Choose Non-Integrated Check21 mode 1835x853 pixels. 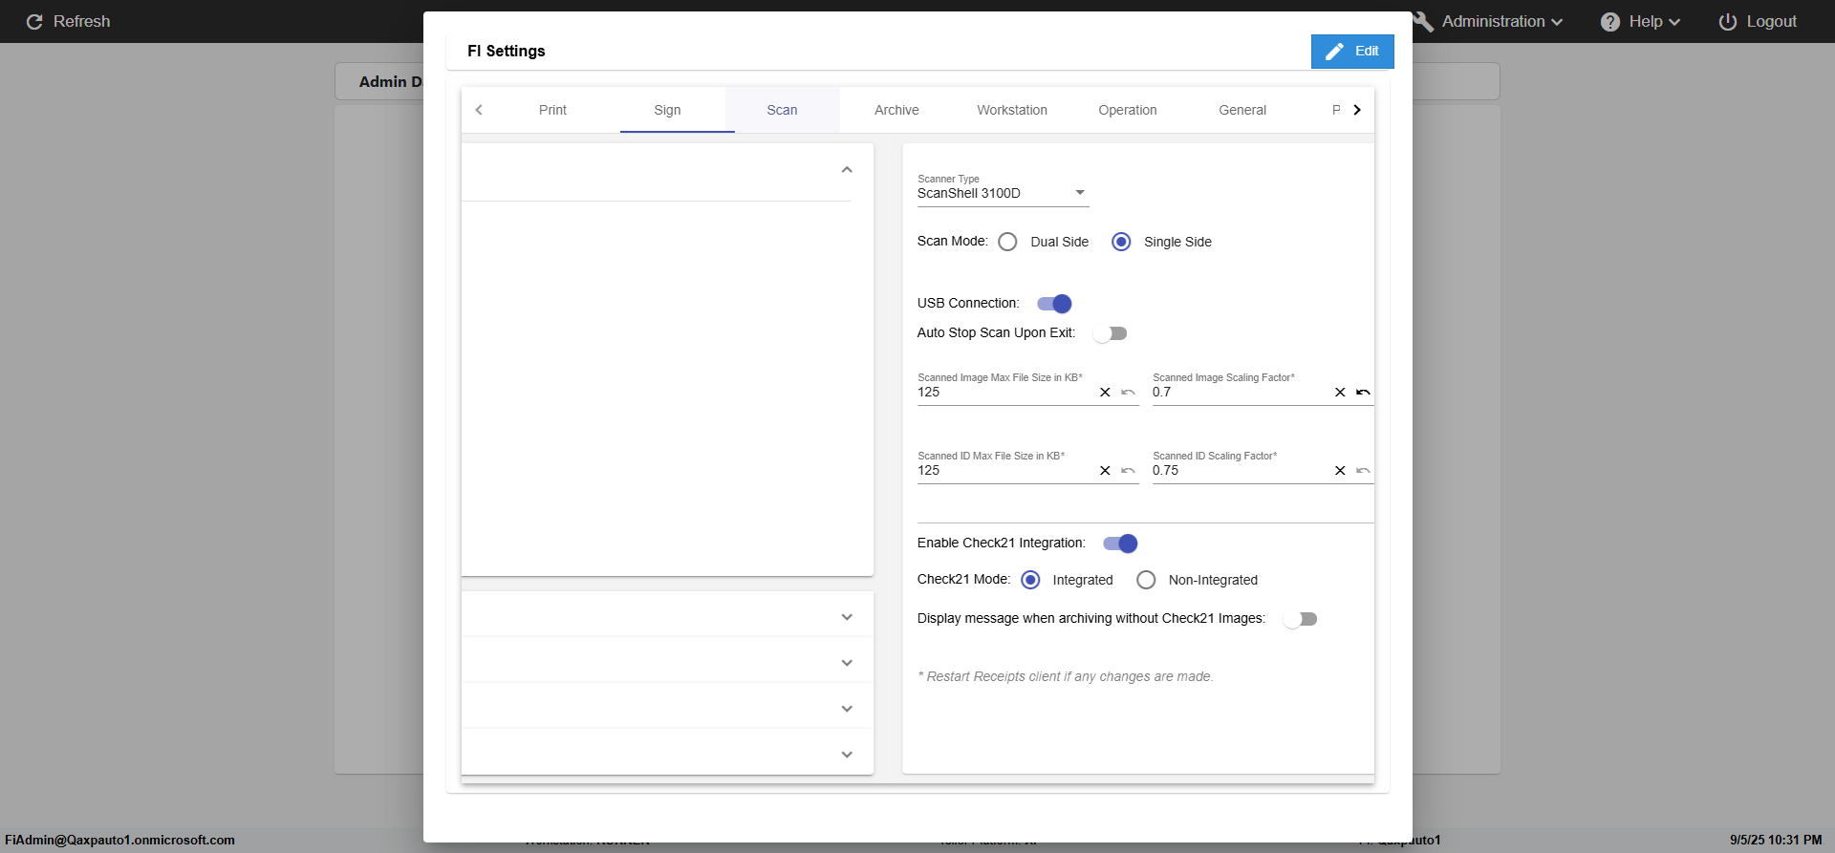[1146, 580]
